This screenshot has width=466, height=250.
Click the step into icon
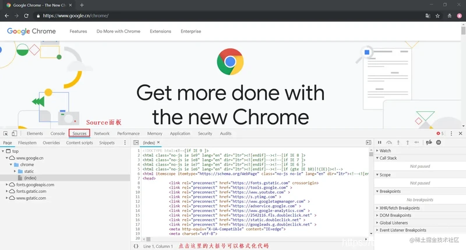pyautogui.click(x=398, y=142)
